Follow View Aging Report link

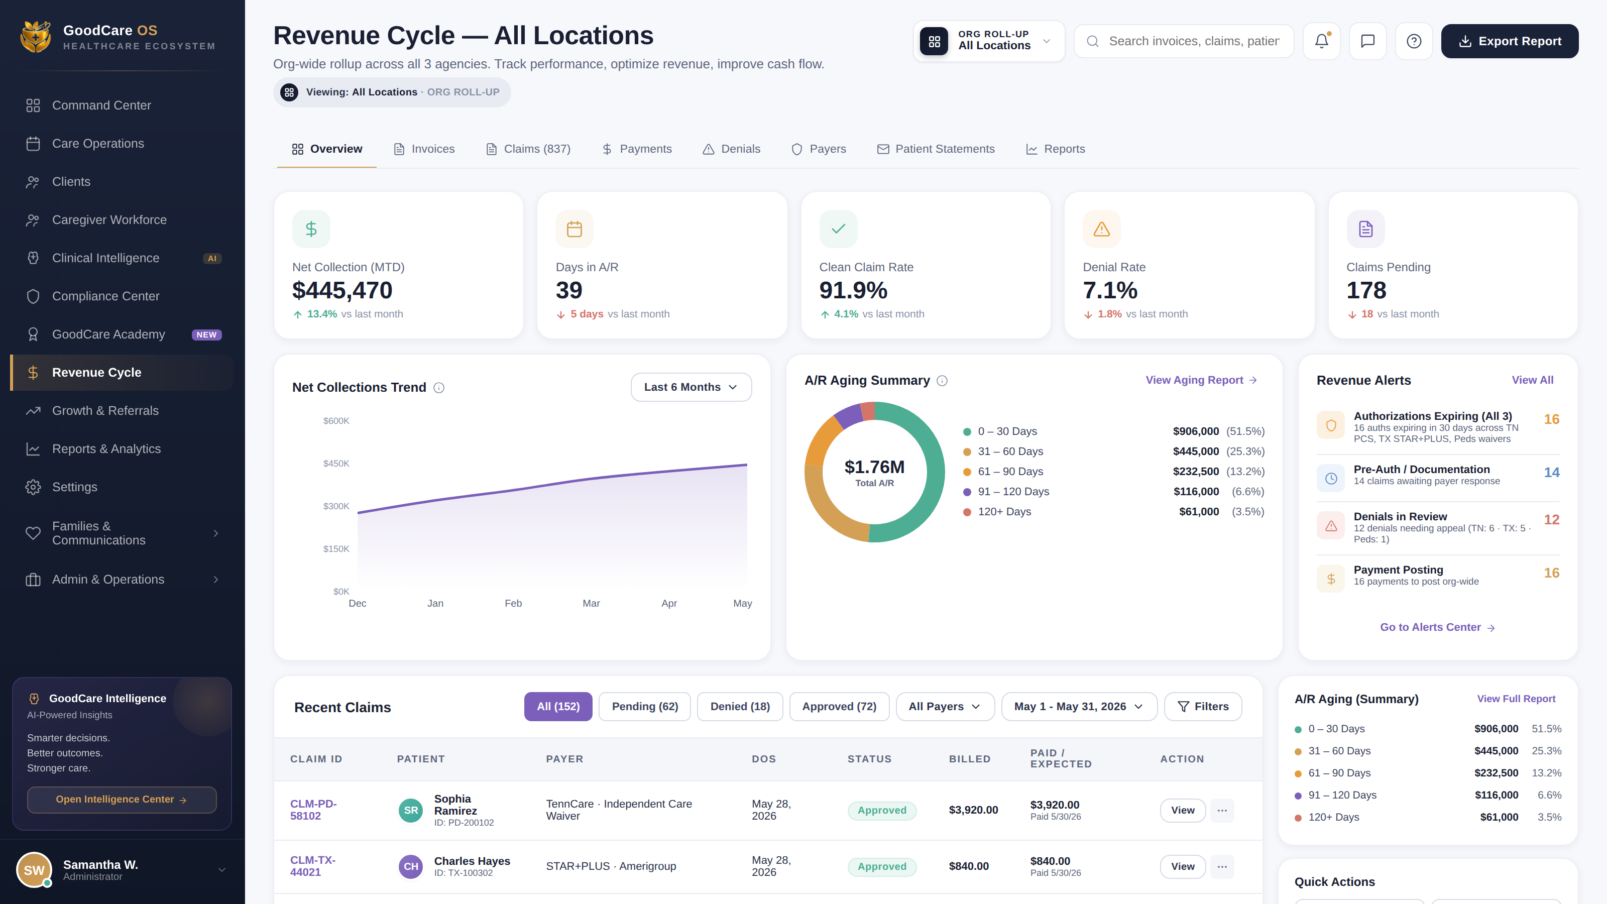coord(1201,381)
